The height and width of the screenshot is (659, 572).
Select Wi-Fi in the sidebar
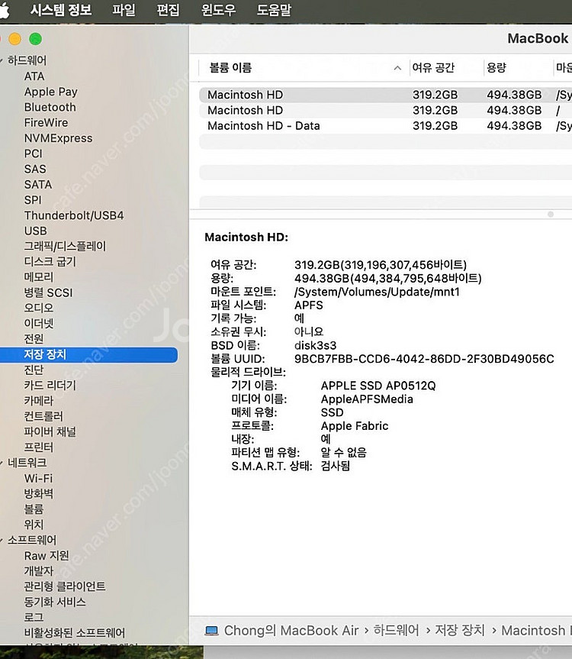38,478
